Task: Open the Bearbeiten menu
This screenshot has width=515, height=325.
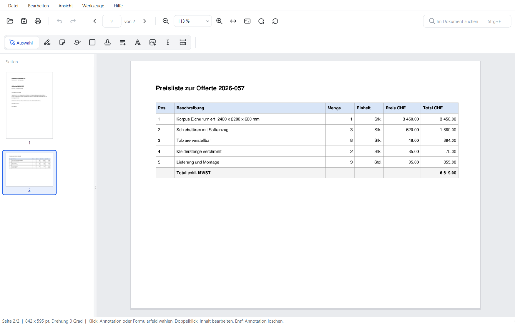Action: [x=38, y=6]
